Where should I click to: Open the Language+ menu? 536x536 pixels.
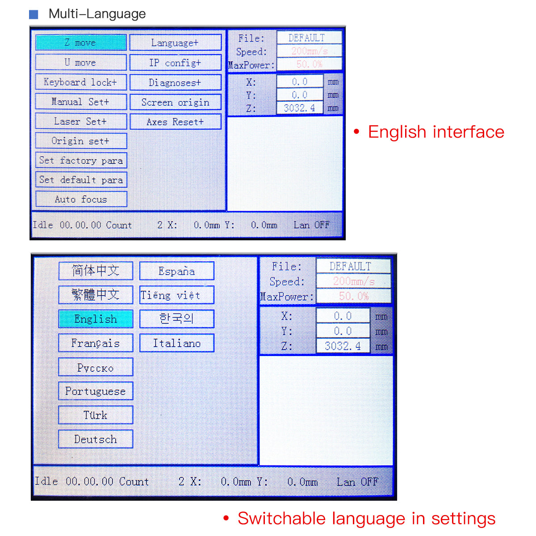(x=175, y=43)
